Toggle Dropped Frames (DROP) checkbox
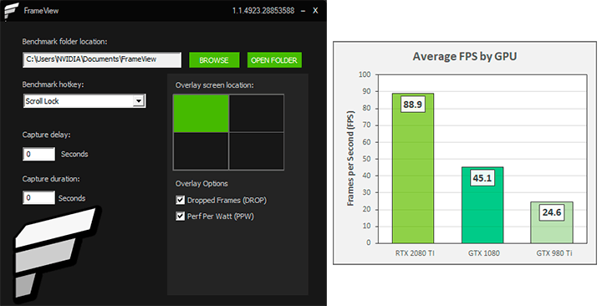Screen dimensions: 602x306 [180, 200]
